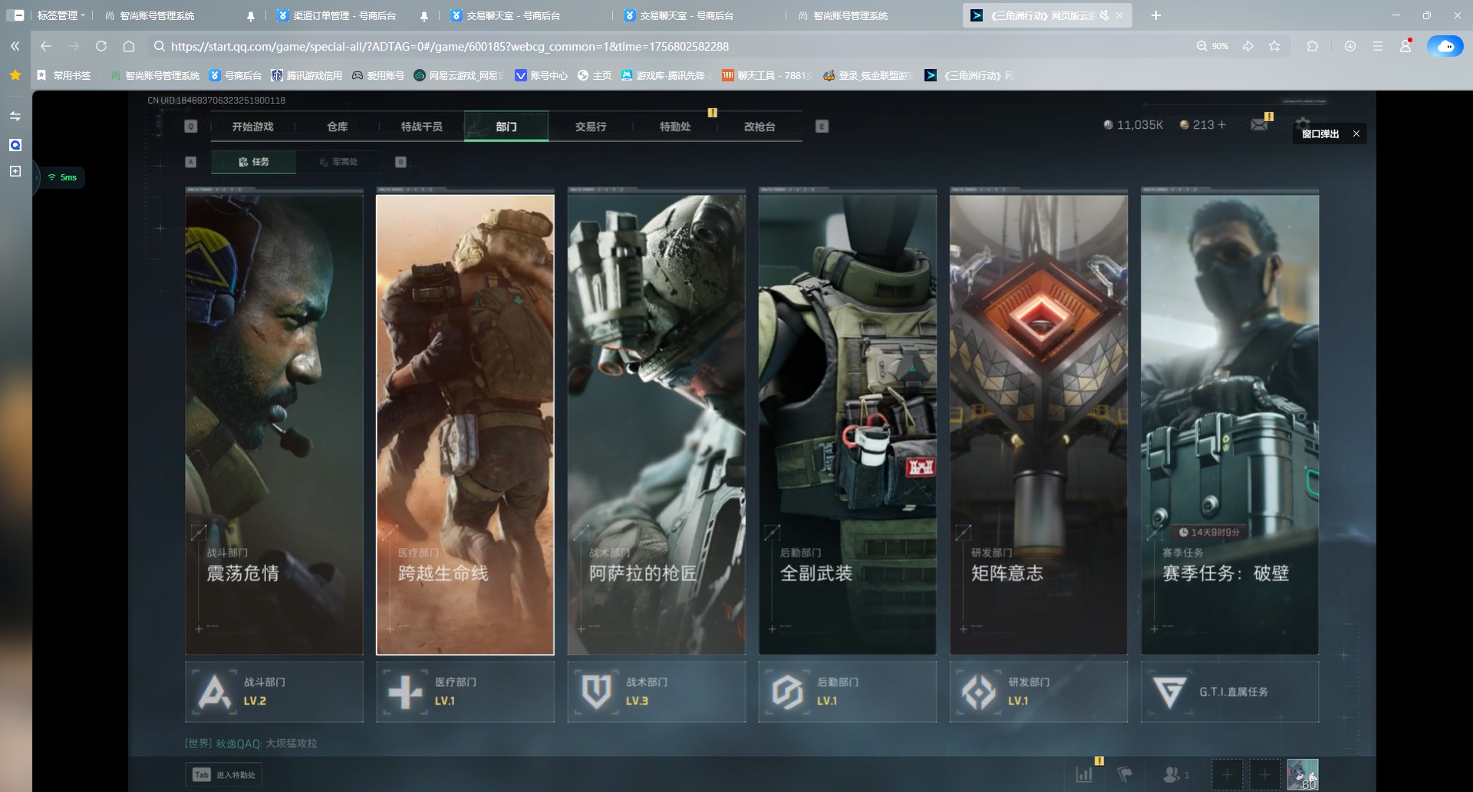Viewport: 1473px width, 792px height.
Task: Click the 战斗部门 LV.2 button
Action: 274,691
